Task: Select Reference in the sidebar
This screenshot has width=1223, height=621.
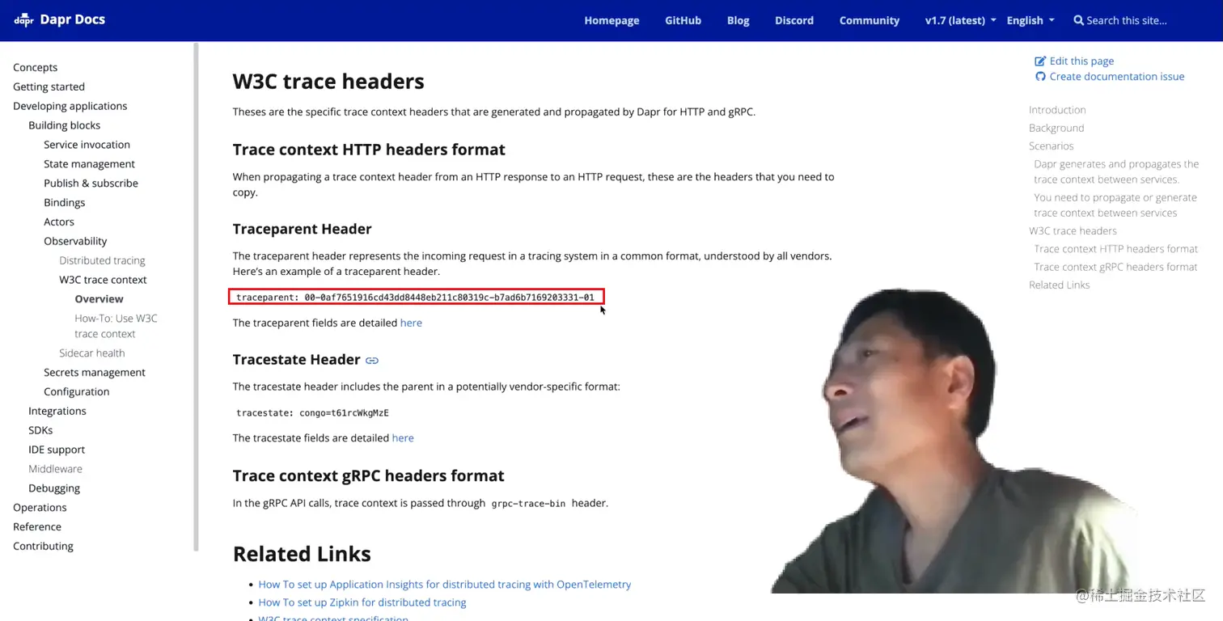Action: click(x=37, y=527)
